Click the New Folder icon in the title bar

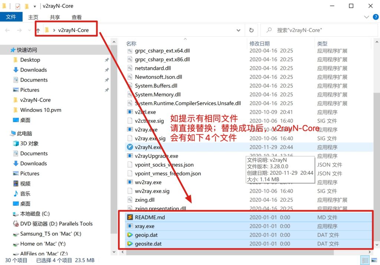27,6
